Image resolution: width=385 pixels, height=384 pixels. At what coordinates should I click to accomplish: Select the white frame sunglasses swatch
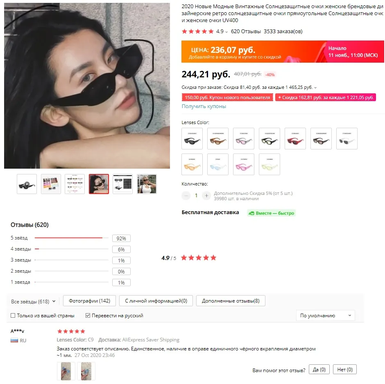click(x=346, y=138)
